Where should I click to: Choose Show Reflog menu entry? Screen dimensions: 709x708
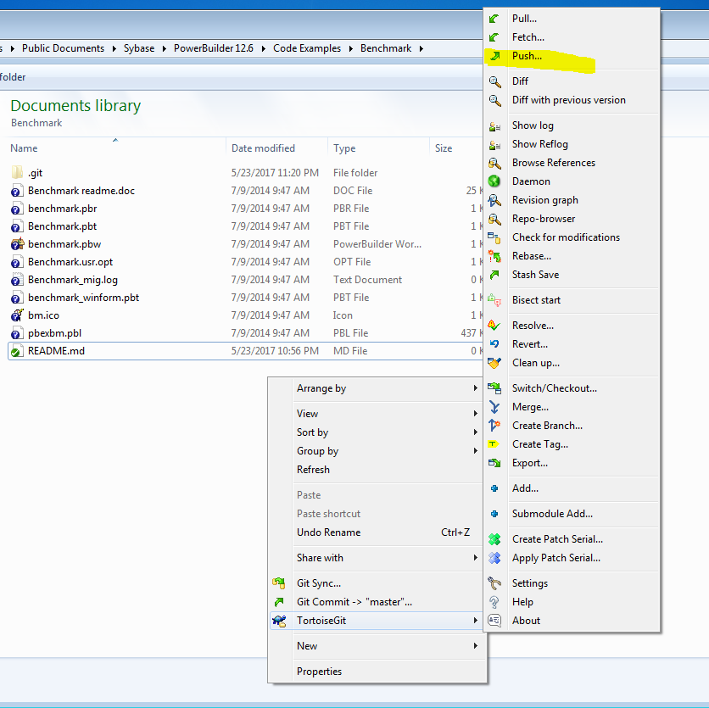572,144
